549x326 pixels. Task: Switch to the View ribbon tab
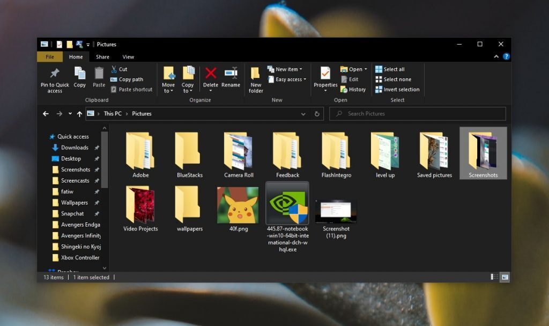coord(128,56)
